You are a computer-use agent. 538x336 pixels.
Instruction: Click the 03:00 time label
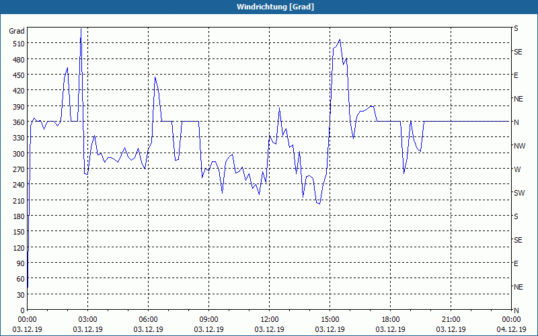pyautogui.click(x=88, y=320)
